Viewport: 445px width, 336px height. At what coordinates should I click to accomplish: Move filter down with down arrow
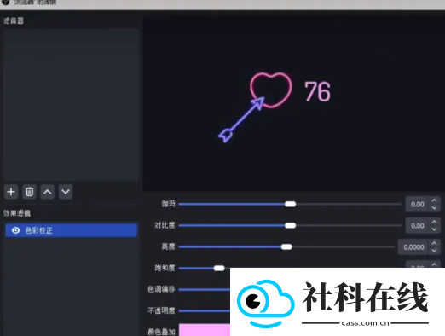pos(66,192)
